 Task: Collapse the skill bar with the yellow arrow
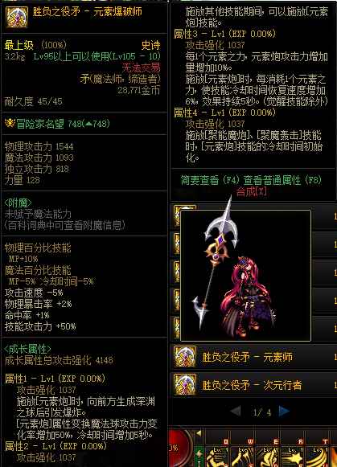pyautogui.click(x=199, y=433)
